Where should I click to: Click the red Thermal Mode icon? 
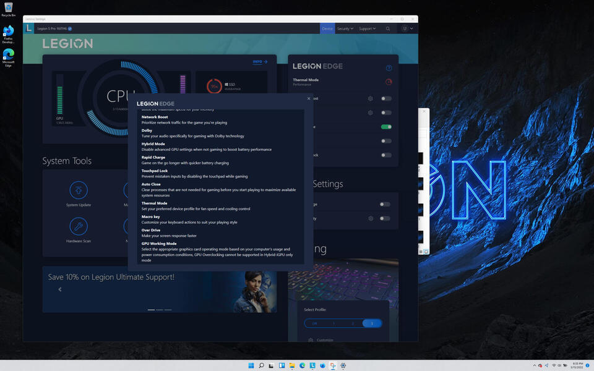tap(389, 82)
